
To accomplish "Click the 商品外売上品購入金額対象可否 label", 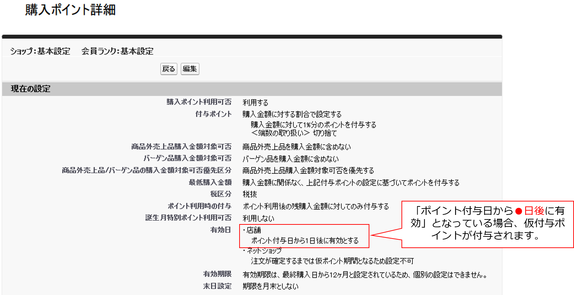I will [181, 146].
